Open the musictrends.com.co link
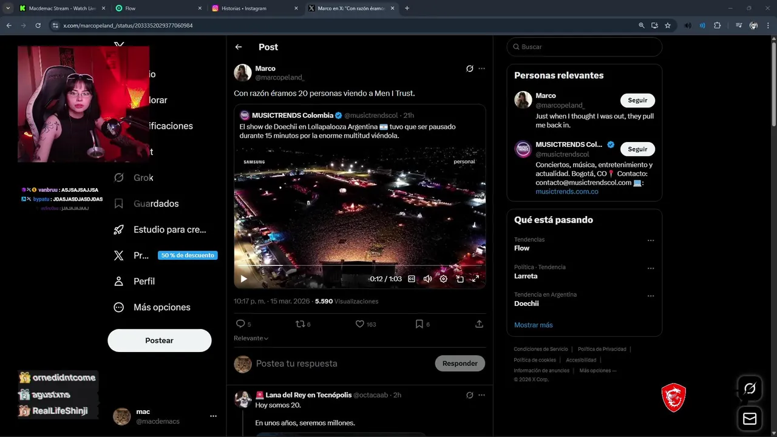The height and width of the screenshot is (437, 777). click(x=567, y=191)
